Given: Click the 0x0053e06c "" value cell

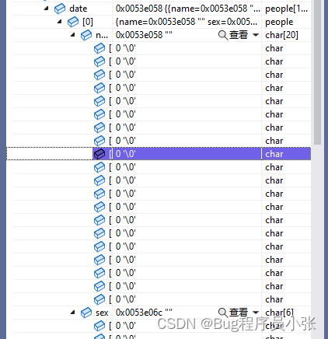Looking at the screenshot, I should point(144,313).
